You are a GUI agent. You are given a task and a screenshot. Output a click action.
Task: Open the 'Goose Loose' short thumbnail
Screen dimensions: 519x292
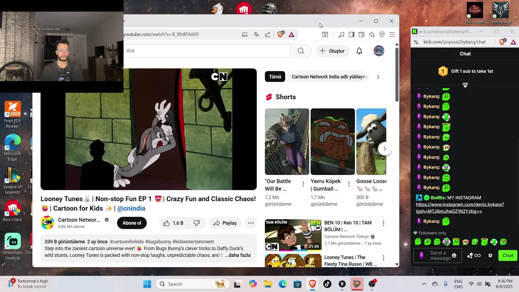click(371, 142)
